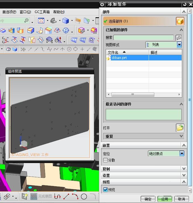
Task: Click the 取消 button
Action: (x=181, y=199)
